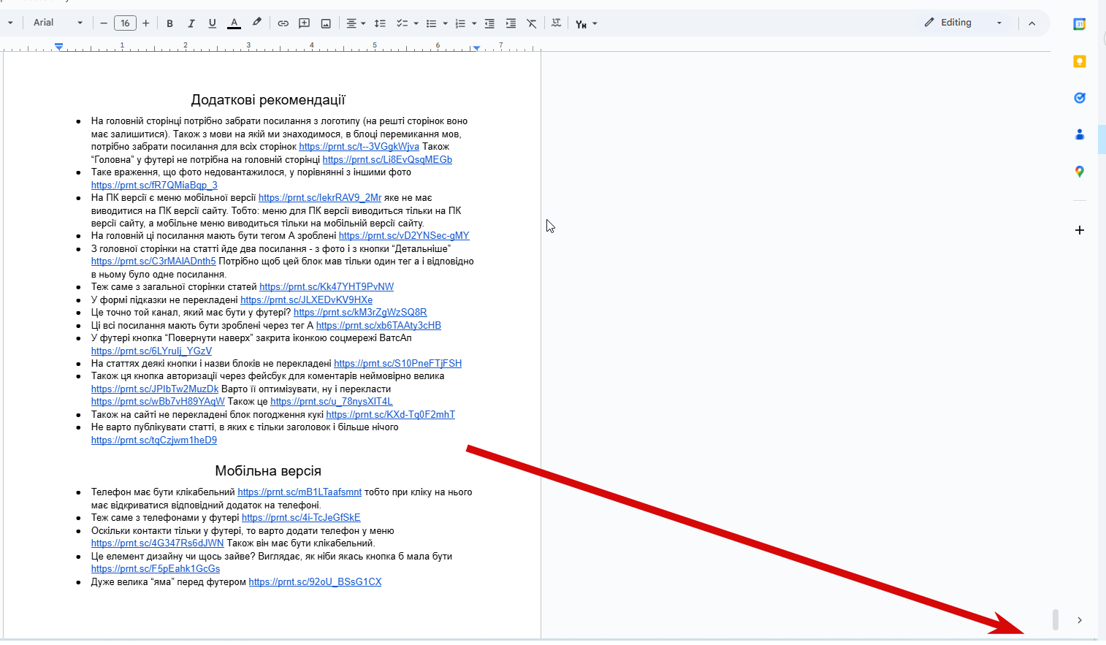Image resolution: width=1106 pixels, height=645 pixels.
Task: Open the input tools Ук dropdown
Action: pos(586,23)
